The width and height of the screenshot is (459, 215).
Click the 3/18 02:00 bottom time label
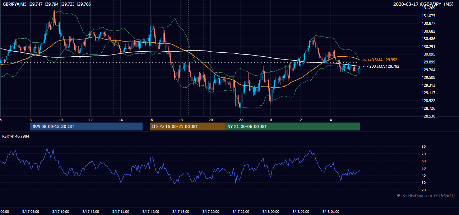pos(301,211)
